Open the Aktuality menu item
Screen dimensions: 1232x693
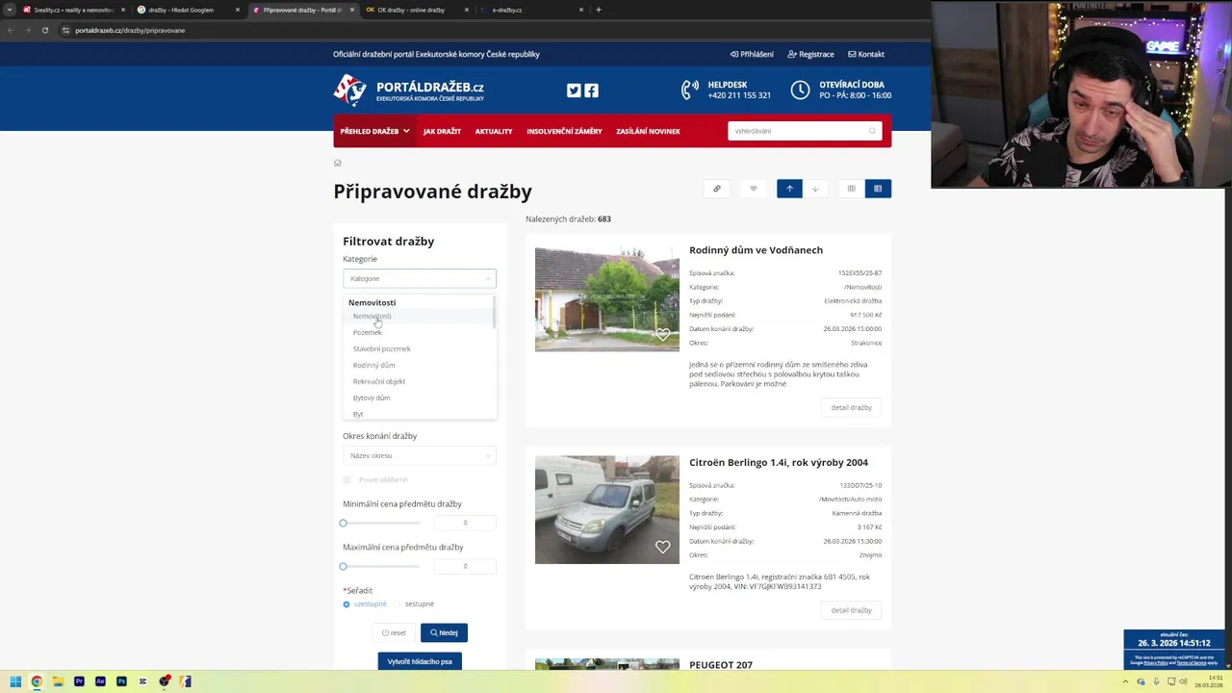[x=494, y=131]
